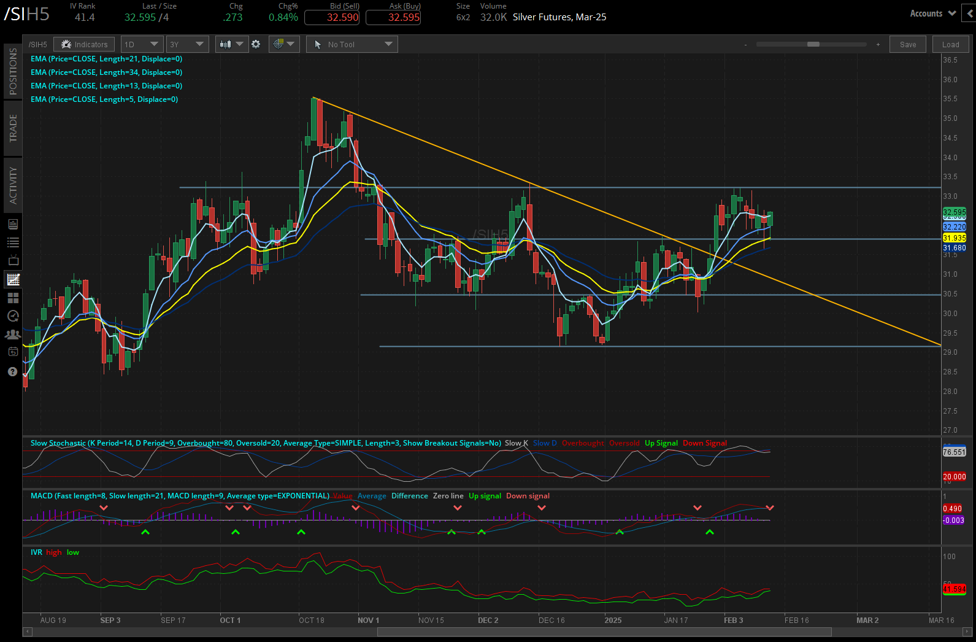
Task: Click the /SIH5 symbol title in header
Action: 27,14
